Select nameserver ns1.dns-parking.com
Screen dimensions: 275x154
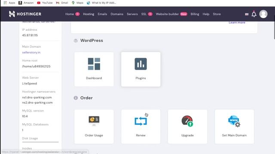pos(37,98)
